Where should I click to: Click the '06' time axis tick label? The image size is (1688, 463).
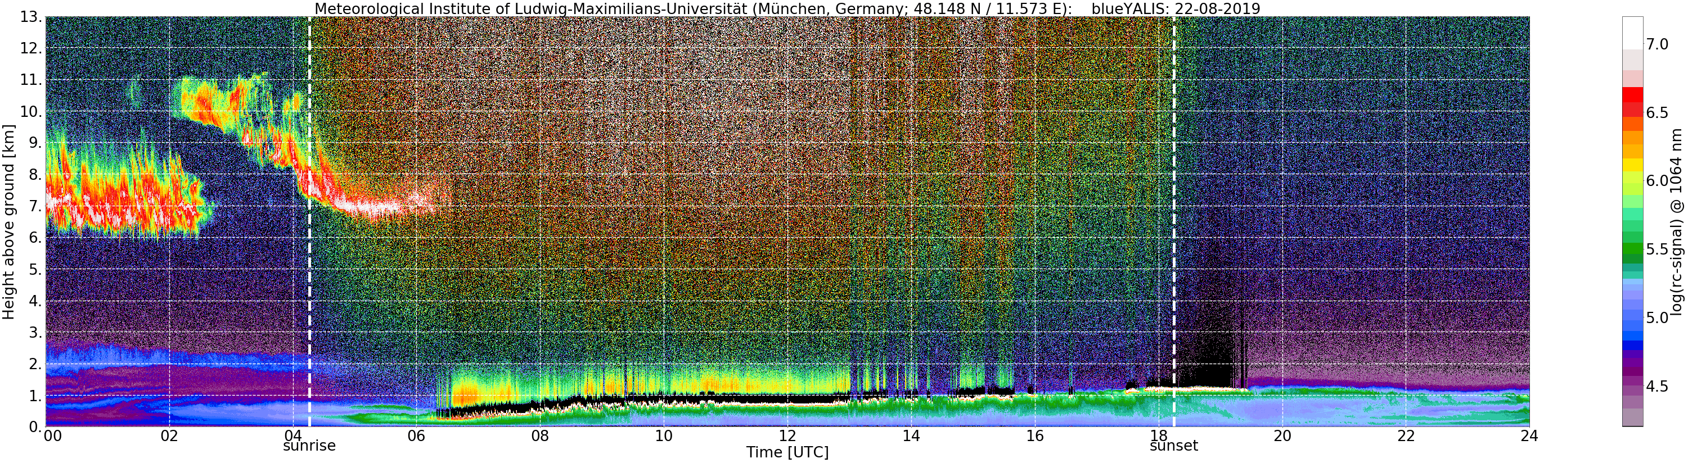(x=416, y=436)
